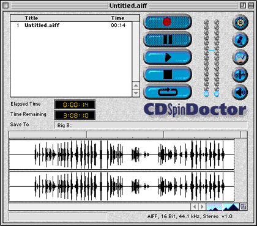Image resolution: width=257 pixels, height=226 pixels.
Task: Click the track list scroll up arrow
Action: coord(136,86)
